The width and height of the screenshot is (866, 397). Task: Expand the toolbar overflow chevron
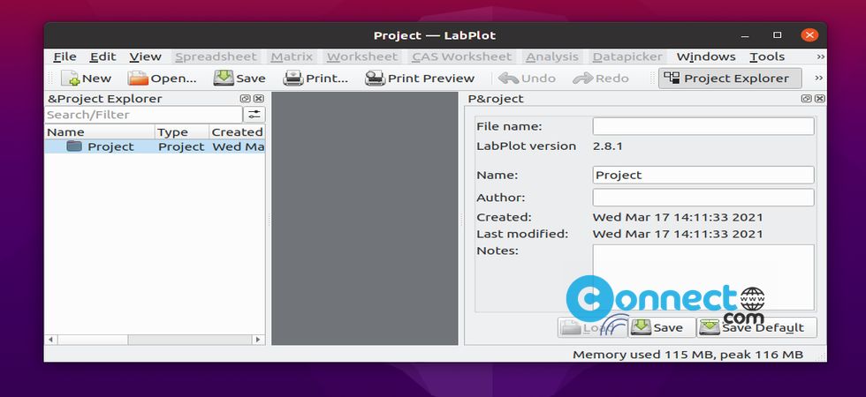818,79
